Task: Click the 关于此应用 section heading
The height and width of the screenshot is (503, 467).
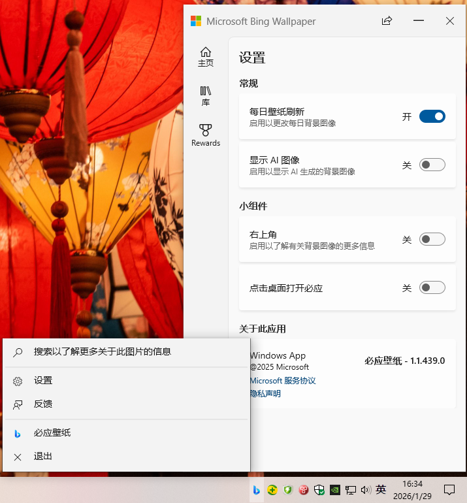Action: [263, 329]
